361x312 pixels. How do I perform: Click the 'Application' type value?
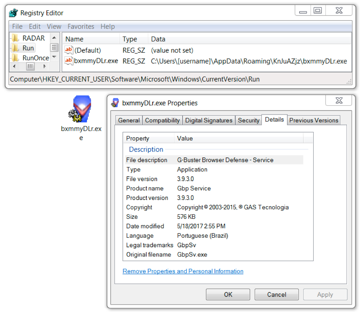tap(192, 169)
